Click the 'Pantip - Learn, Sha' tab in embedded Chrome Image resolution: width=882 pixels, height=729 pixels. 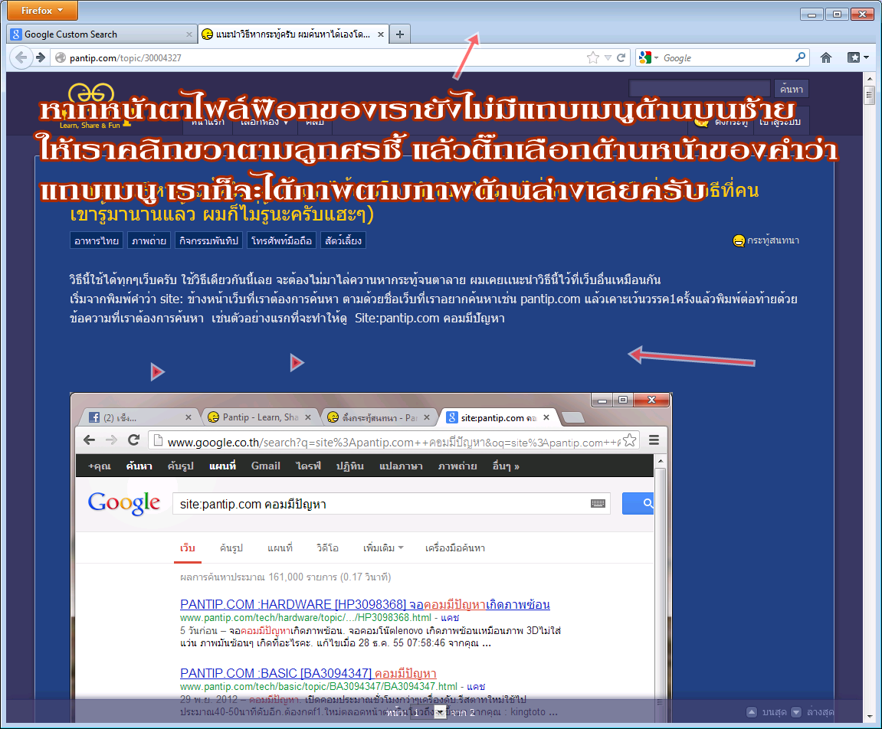(260, 417)
